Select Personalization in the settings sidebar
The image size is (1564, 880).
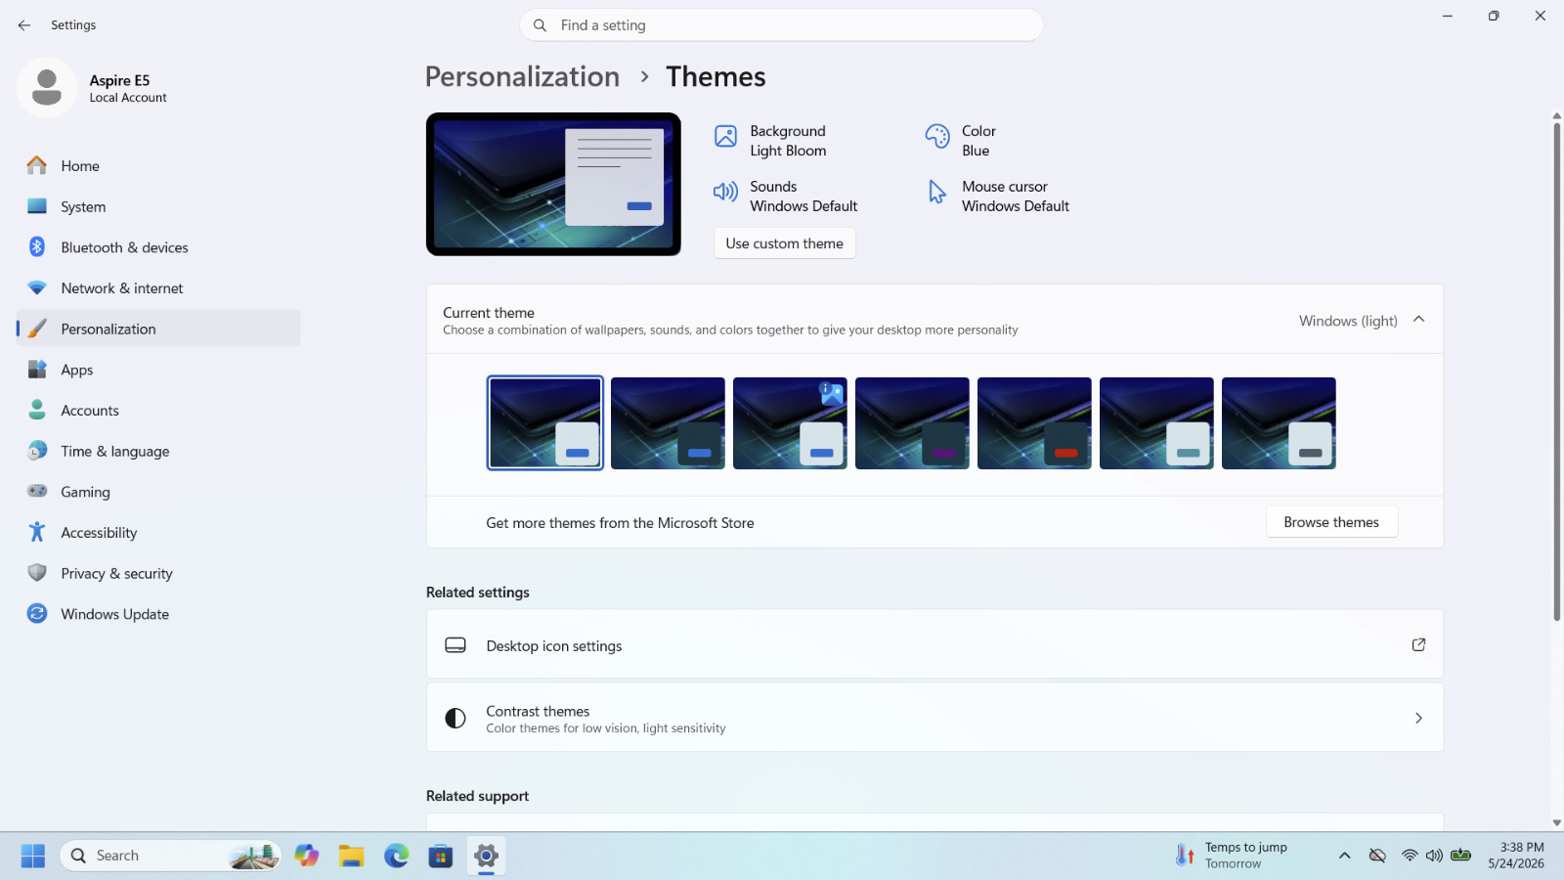click(x=158, y=329)
